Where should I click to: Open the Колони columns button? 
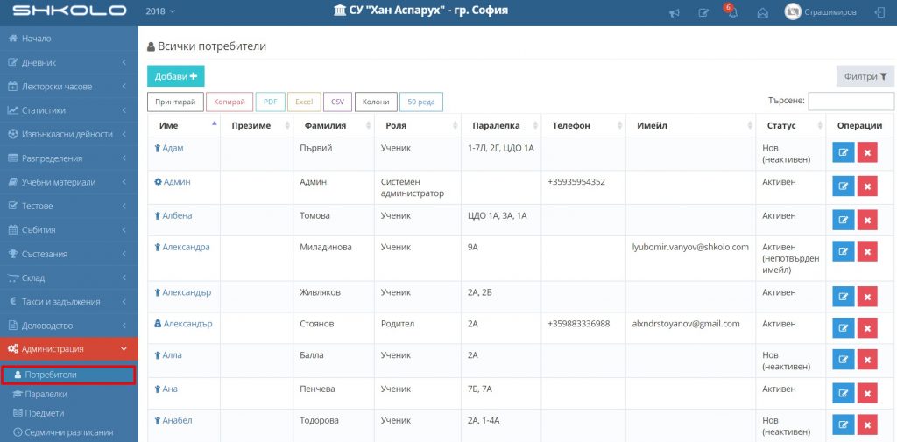[x=376, y=102]
